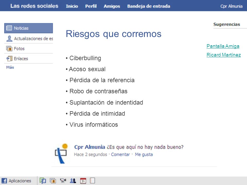Click the Enlaces sidebar link icon
Image resolution: width=247 pixels, height=185 pixels.
click(9, 59)
